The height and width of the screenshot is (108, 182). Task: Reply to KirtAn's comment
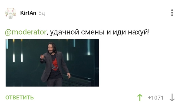(x=19, y=98)
